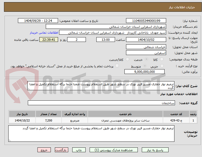Click the need date cell 1404/10/22
Image resolution: width=202 pixels, height=157 pixels.
(x=22, y=120)
